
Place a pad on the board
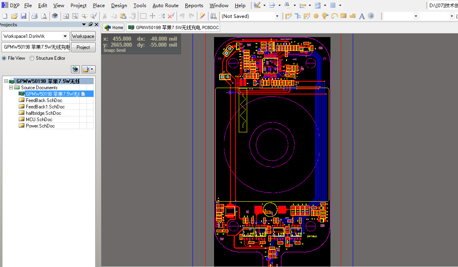coord(316,16)
